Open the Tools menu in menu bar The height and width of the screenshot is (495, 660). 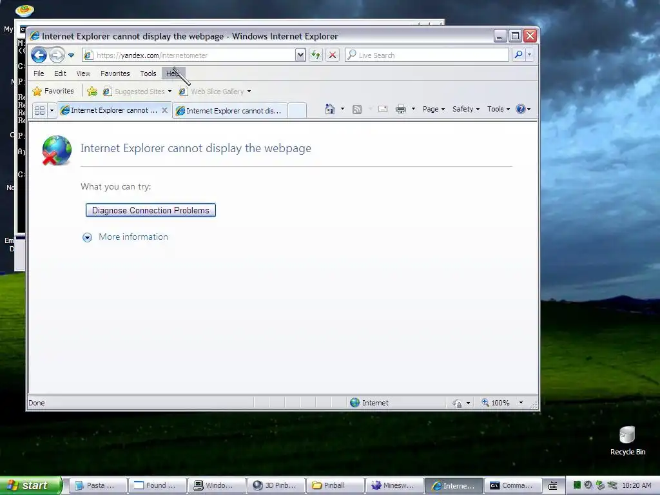pos(148,73)
